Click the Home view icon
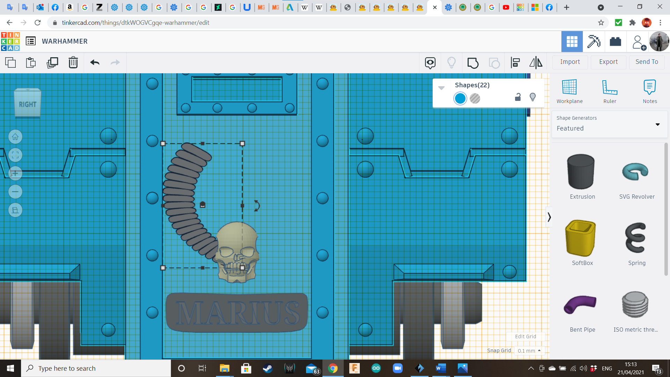Viewport: 670px width, 377px height. pyautogui.click(x=15, y=137)
